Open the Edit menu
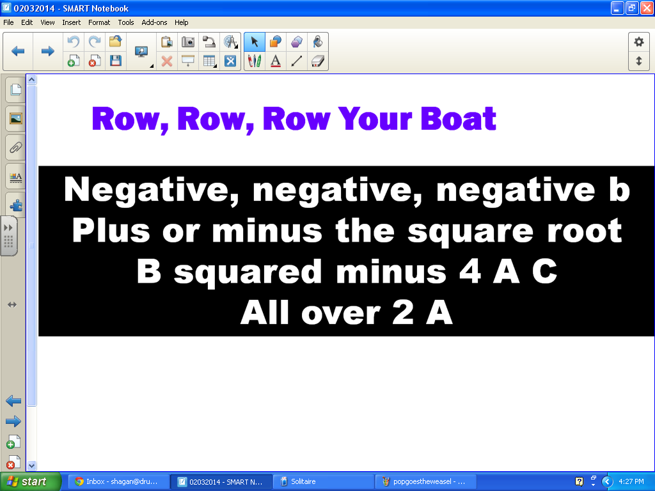Screen dimensions: 655x491 click(x=27, y=22)
